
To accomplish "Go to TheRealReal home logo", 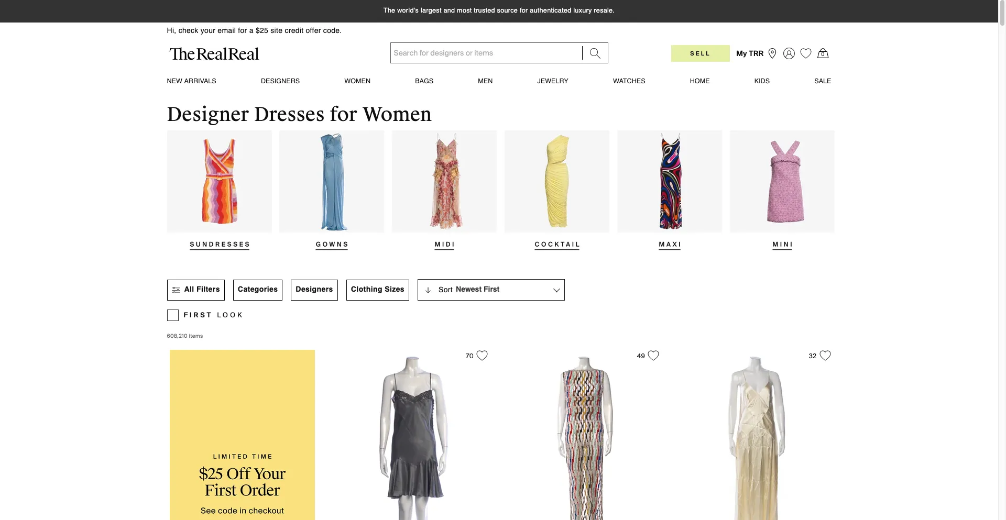I will click(214, 54).
